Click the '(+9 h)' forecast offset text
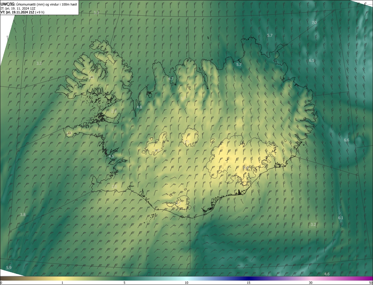 click(40, 12)
